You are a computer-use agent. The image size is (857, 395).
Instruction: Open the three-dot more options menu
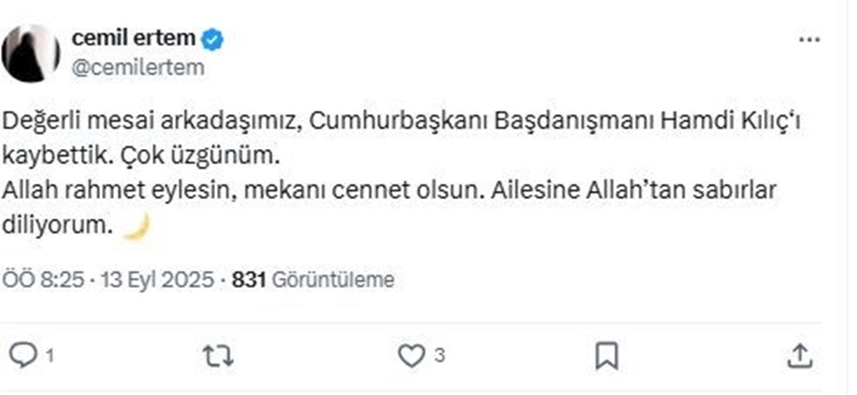(x=810, y=40)
